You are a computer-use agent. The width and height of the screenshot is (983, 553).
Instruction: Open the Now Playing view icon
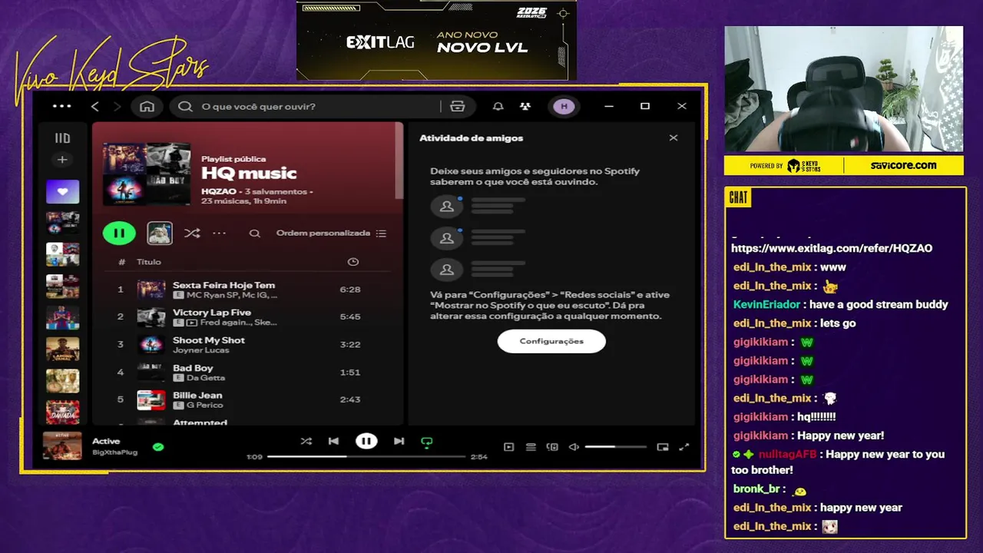[x=508, y=447]
